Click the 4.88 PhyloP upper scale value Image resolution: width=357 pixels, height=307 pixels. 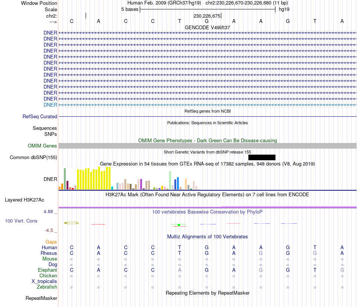[x=48, y=212]
